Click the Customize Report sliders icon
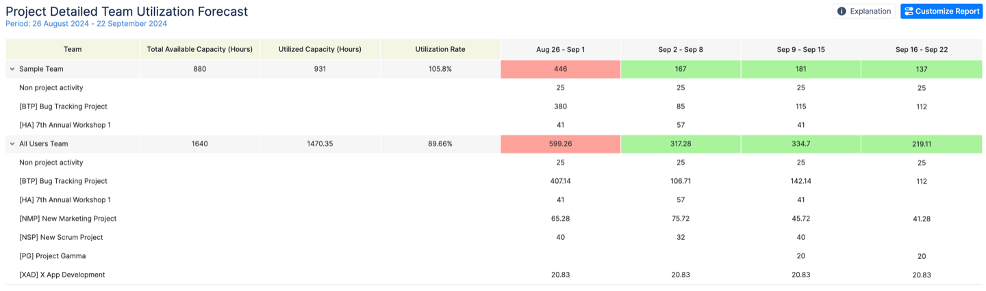Screen dimensions: 986x291 [908, 12]
